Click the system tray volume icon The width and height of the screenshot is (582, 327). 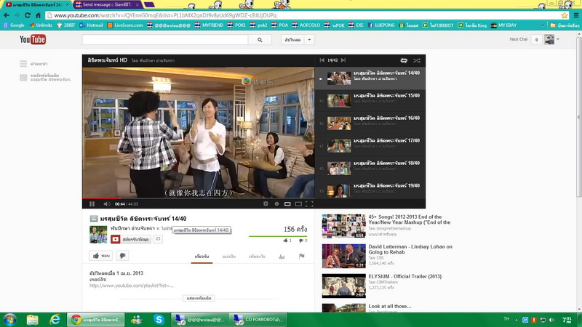(x=552, y=320)
